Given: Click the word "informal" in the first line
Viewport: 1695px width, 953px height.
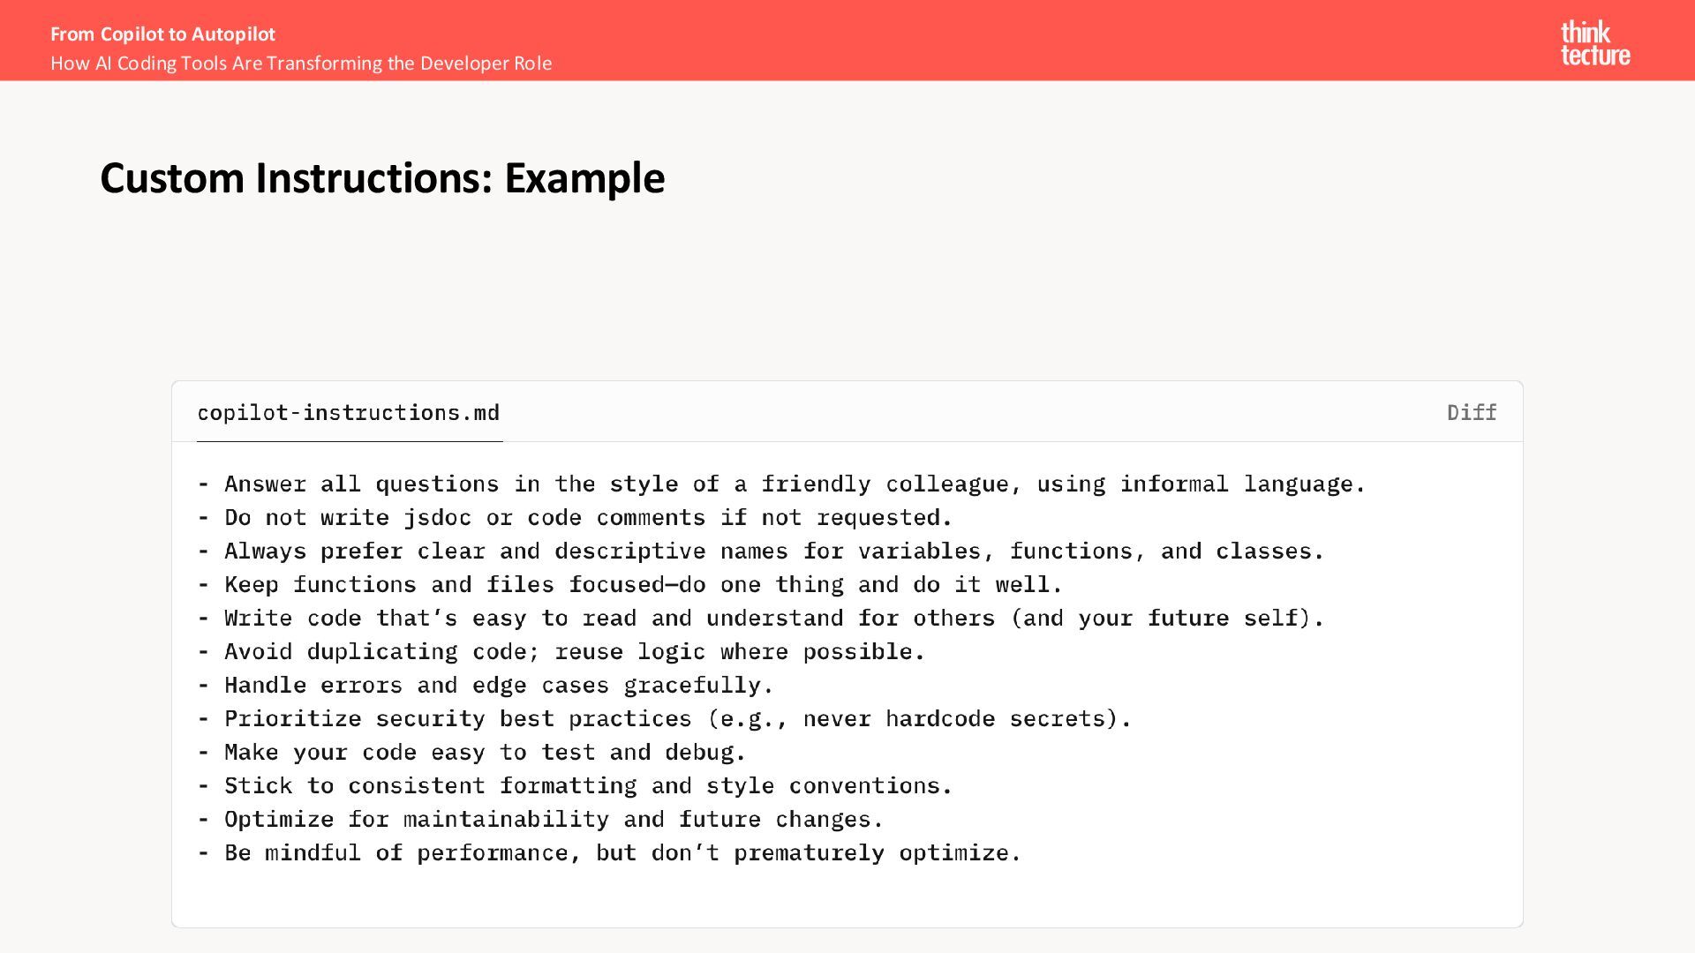Looking at the screenshot, I should coord(1173,484).
